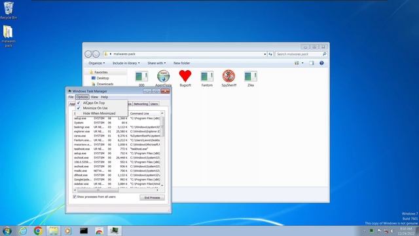Click the green icon in the system tray
The image size is (419, 236).
point(371,231)
